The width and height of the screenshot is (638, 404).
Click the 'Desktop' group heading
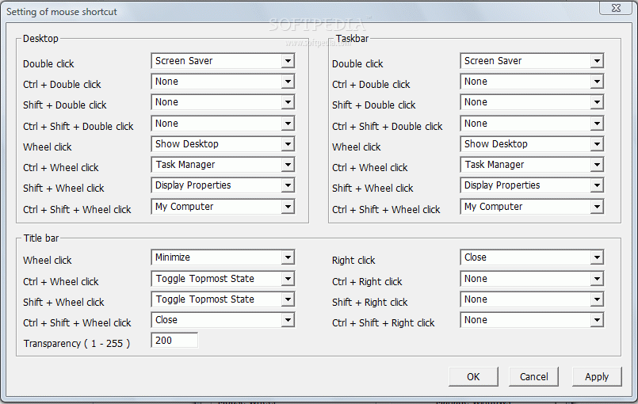click(40, 39)
